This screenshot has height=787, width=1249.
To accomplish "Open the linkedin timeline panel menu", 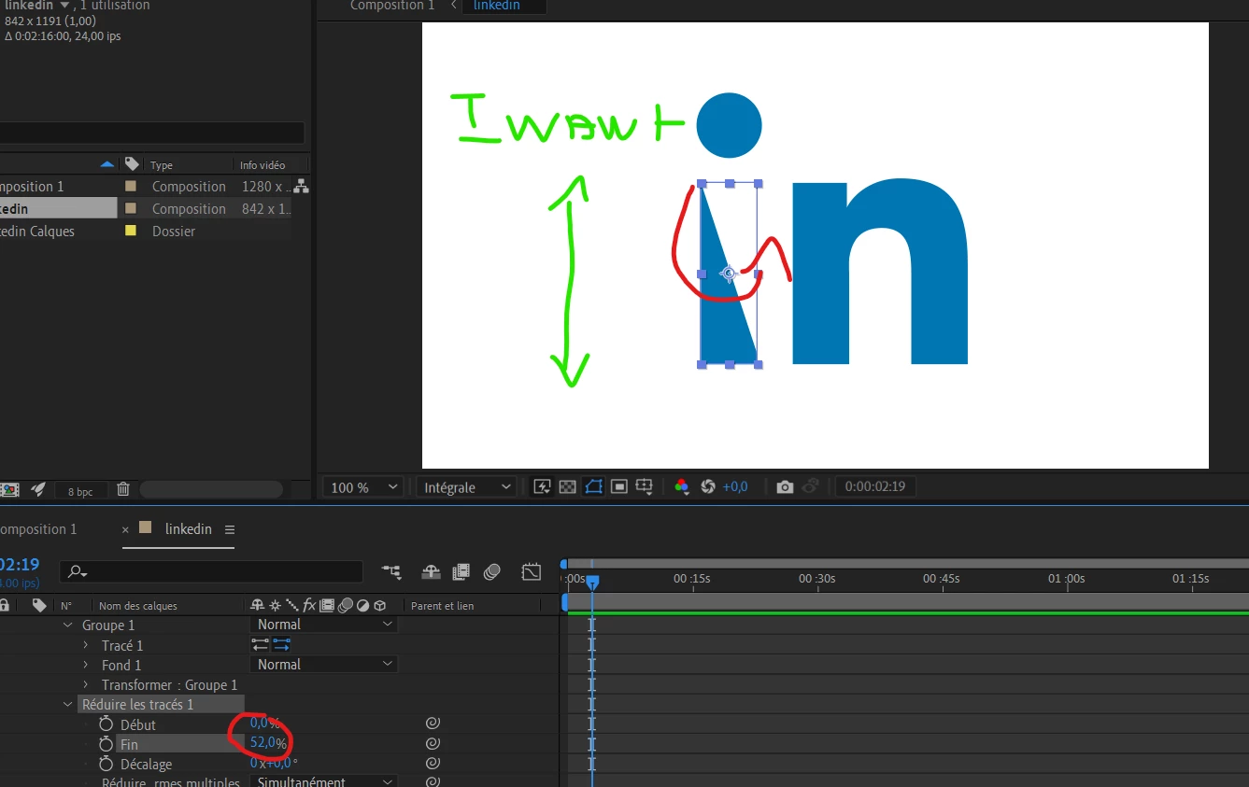I will (230, 529).
